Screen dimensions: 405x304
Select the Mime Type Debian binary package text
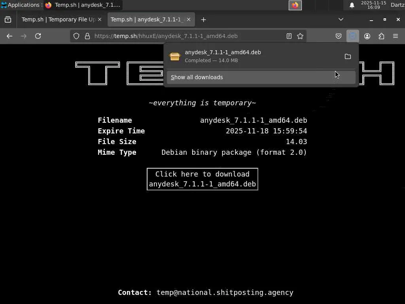click(234, 152)
